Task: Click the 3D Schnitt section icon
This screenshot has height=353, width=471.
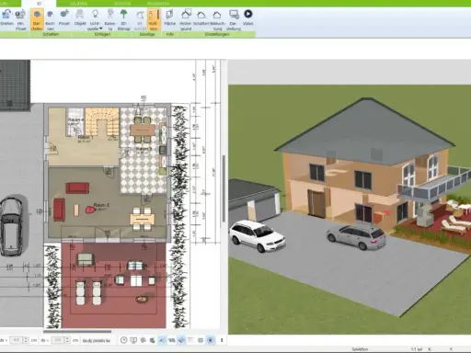Action: (x=140, y=19)
